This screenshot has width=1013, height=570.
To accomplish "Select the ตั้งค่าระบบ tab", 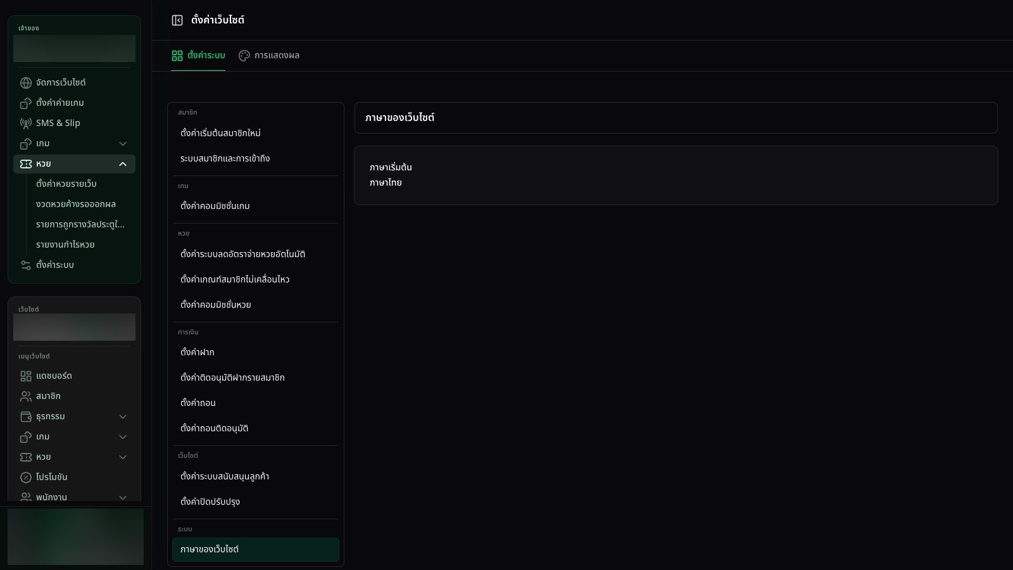I will tap(198, 56).
